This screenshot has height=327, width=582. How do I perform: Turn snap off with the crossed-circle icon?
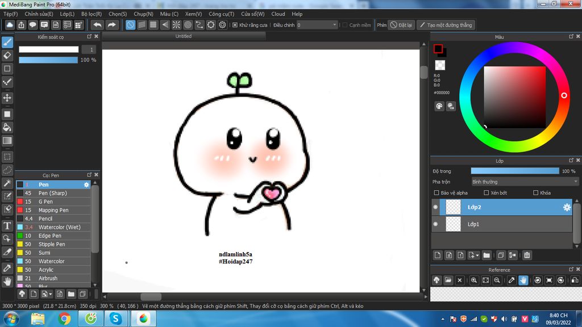130,25
